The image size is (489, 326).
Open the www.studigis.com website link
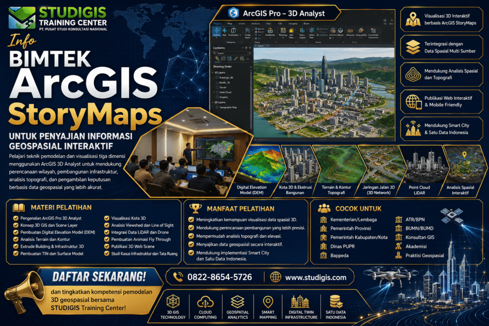(316, 277)
